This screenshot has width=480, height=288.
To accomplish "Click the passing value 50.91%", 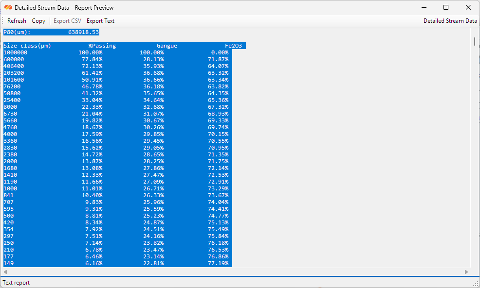I will (92, 80).
